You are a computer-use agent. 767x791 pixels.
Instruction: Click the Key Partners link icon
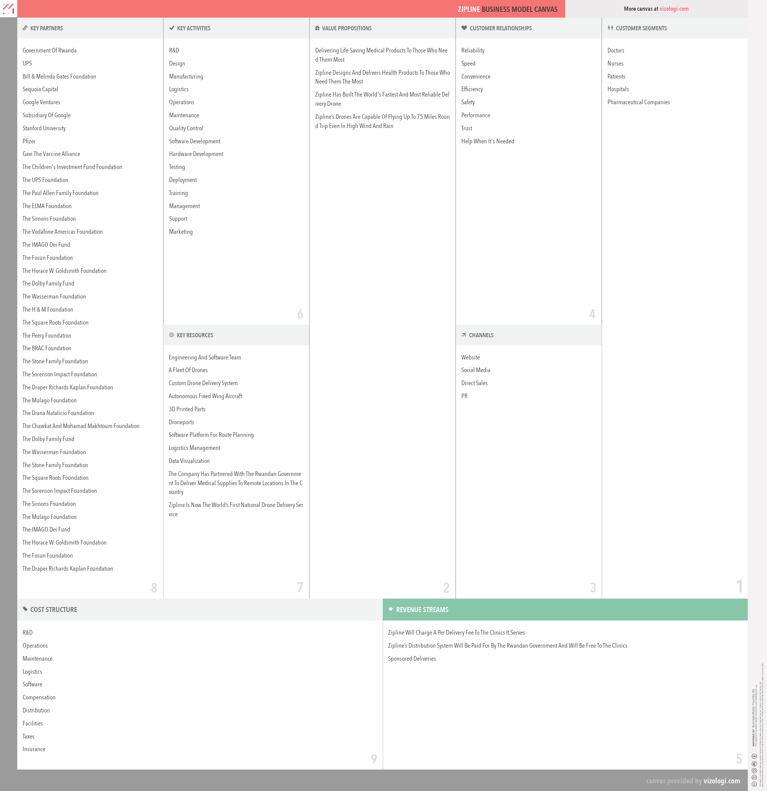pyautogui.click(x=25, y=28)
